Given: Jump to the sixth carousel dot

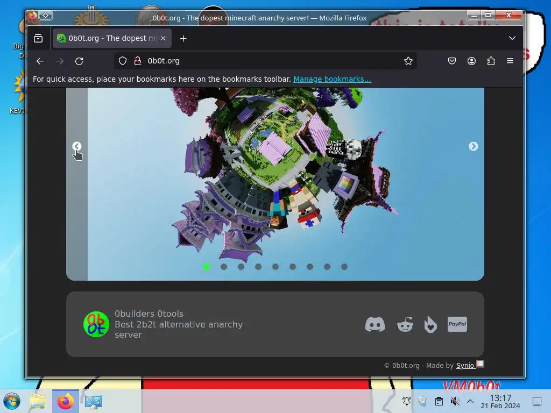Looking at the screenshot, I should (x=293, y=267).
